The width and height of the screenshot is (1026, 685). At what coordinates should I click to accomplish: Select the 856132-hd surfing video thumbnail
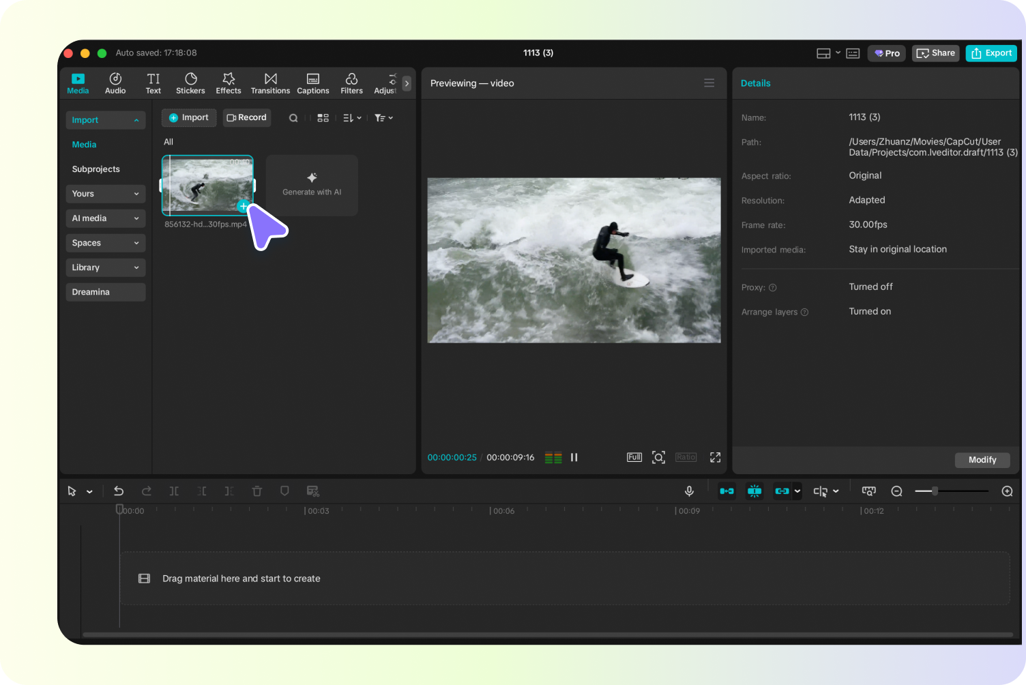[207, 185]
